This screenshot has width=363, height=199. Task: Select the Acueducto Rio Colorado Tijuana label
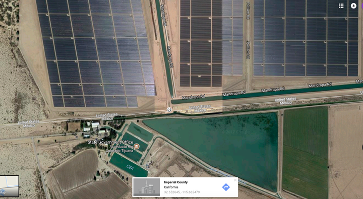120,149
